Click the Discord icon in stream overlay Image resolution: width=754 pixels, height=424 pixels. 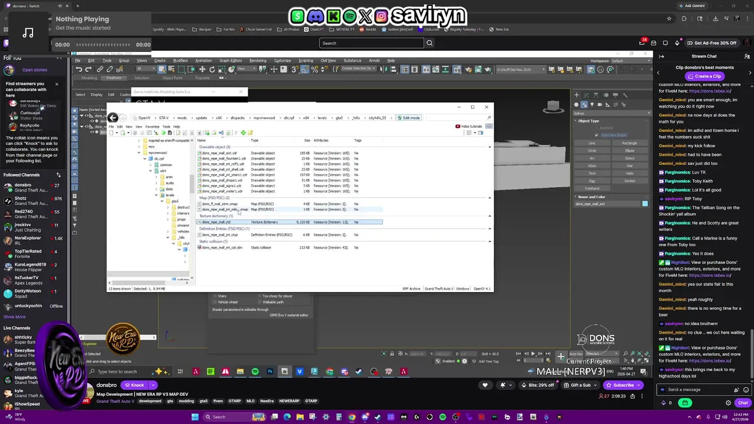point(315,16)
